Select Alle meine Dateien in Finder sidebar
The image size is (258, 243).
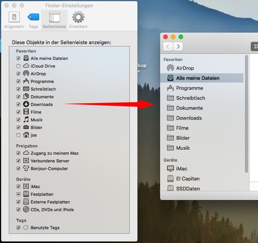point(202,78)
